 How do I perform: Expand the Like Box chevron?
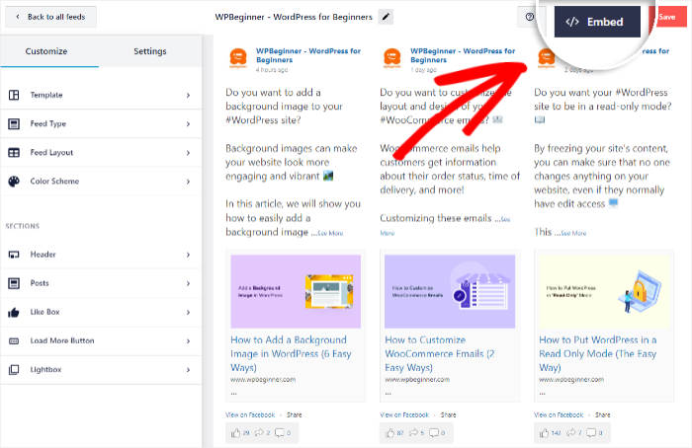188,313
